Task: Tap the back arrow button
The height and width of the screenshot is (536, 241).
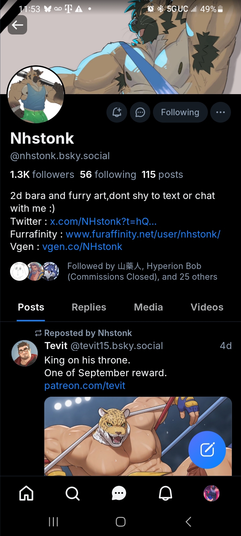Action: coord(17,25)
